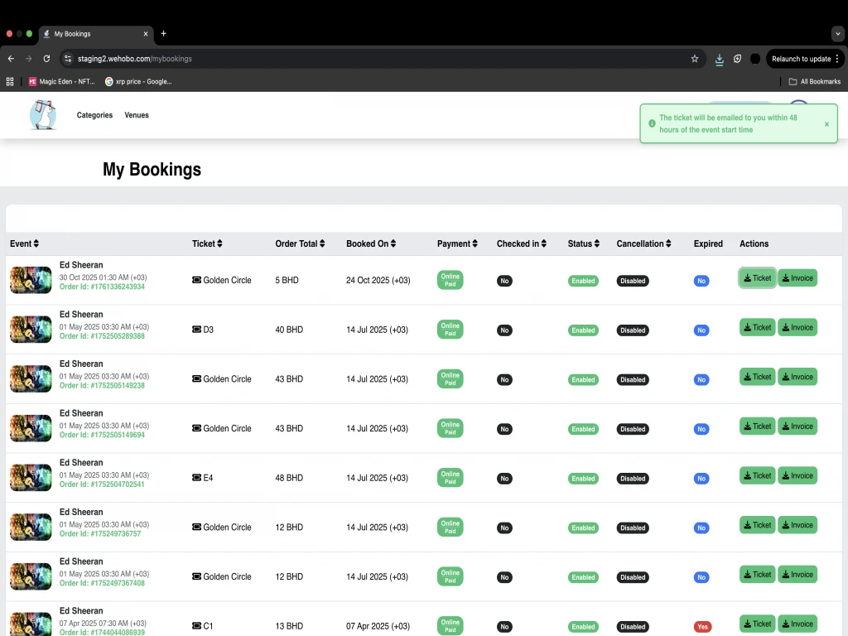Open Order Id #1761336243934 link

point(102,287)
